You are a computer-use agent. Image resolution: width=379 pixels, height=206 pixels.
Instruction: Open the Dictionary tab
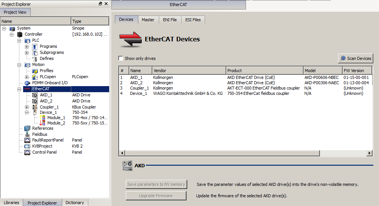[75, 203]
